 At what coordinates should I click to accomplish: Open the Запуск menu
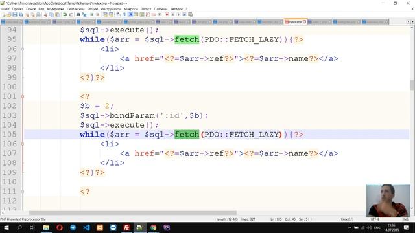146,9
